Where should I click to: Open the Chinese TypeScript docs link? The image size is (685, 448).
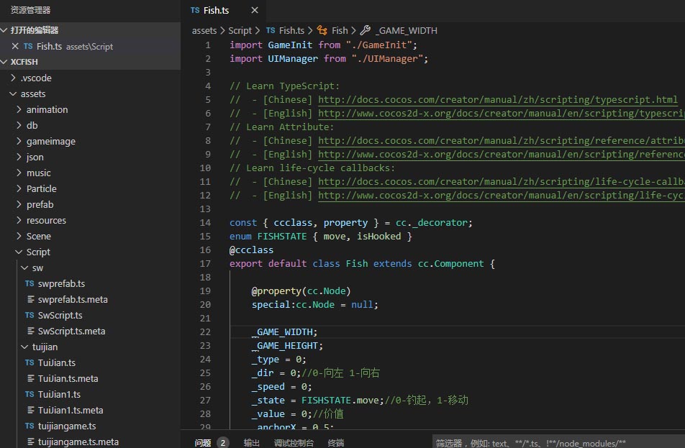pyautogui.click(x=497, y=99)
